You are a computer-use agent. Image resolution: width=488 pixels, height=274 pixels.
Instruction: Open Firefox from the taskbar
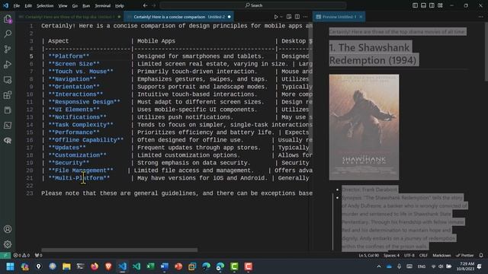click(x=95, y=266)
